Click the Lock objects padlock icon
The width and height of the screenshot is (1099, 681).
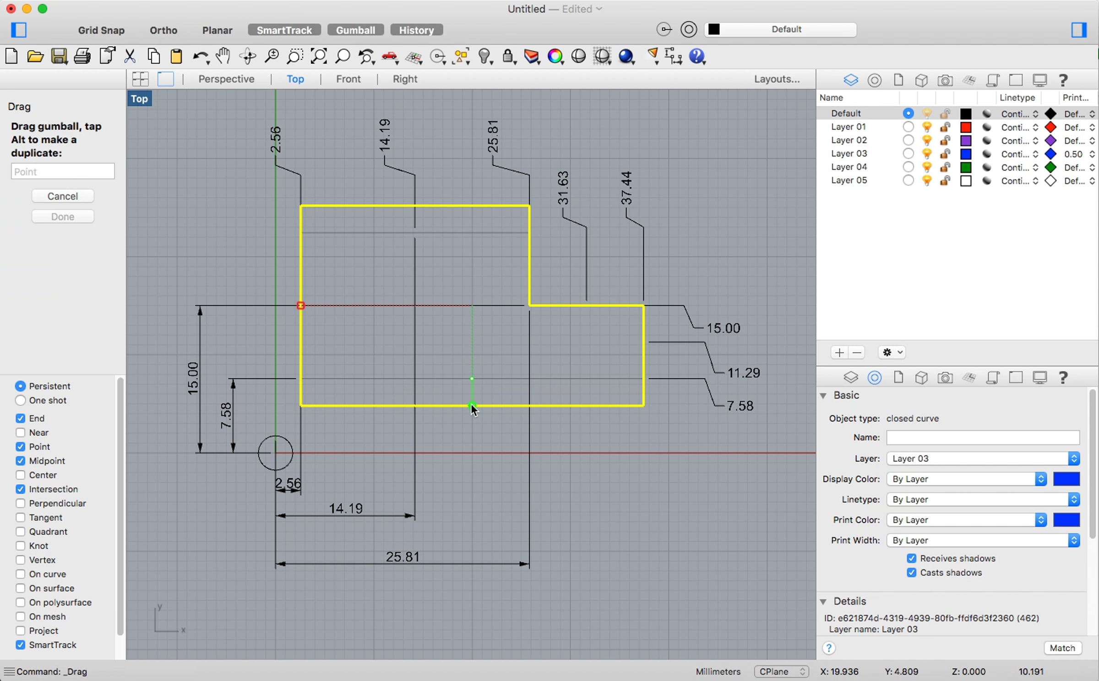pyautogui.click(x=508, y=56)
